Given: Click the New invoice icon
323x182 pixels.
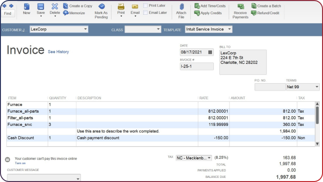Looking at the screenshot, I should pyautogui.click(x=27, y=6).
